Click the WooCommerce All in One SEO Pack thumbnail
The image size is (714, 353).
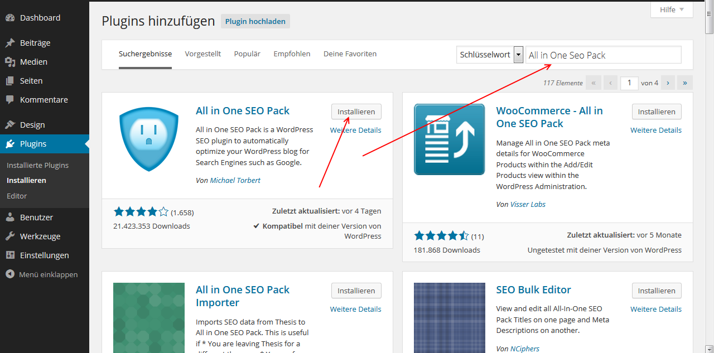coord(449,139)
